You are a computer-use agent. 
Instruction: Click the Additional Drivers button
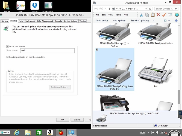[x=60, y=87]
